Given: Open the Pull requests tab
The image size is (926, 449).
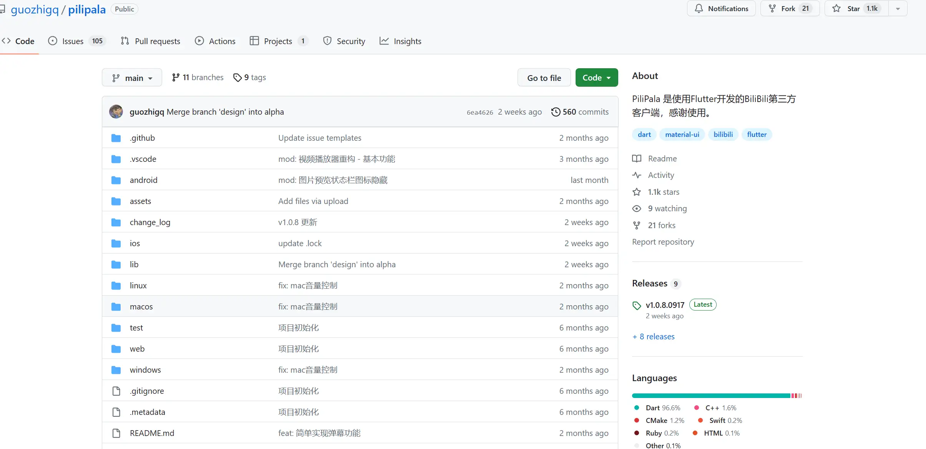Looking at the screenshot, I should (x=150, y=41).
